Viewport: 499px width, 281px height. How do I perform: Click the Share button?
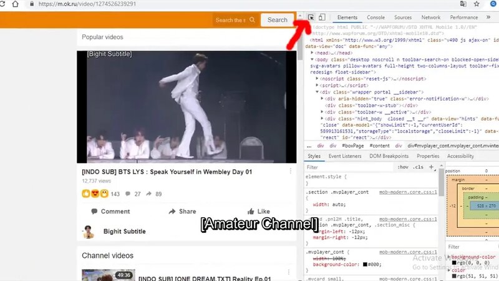click(182, 211)
